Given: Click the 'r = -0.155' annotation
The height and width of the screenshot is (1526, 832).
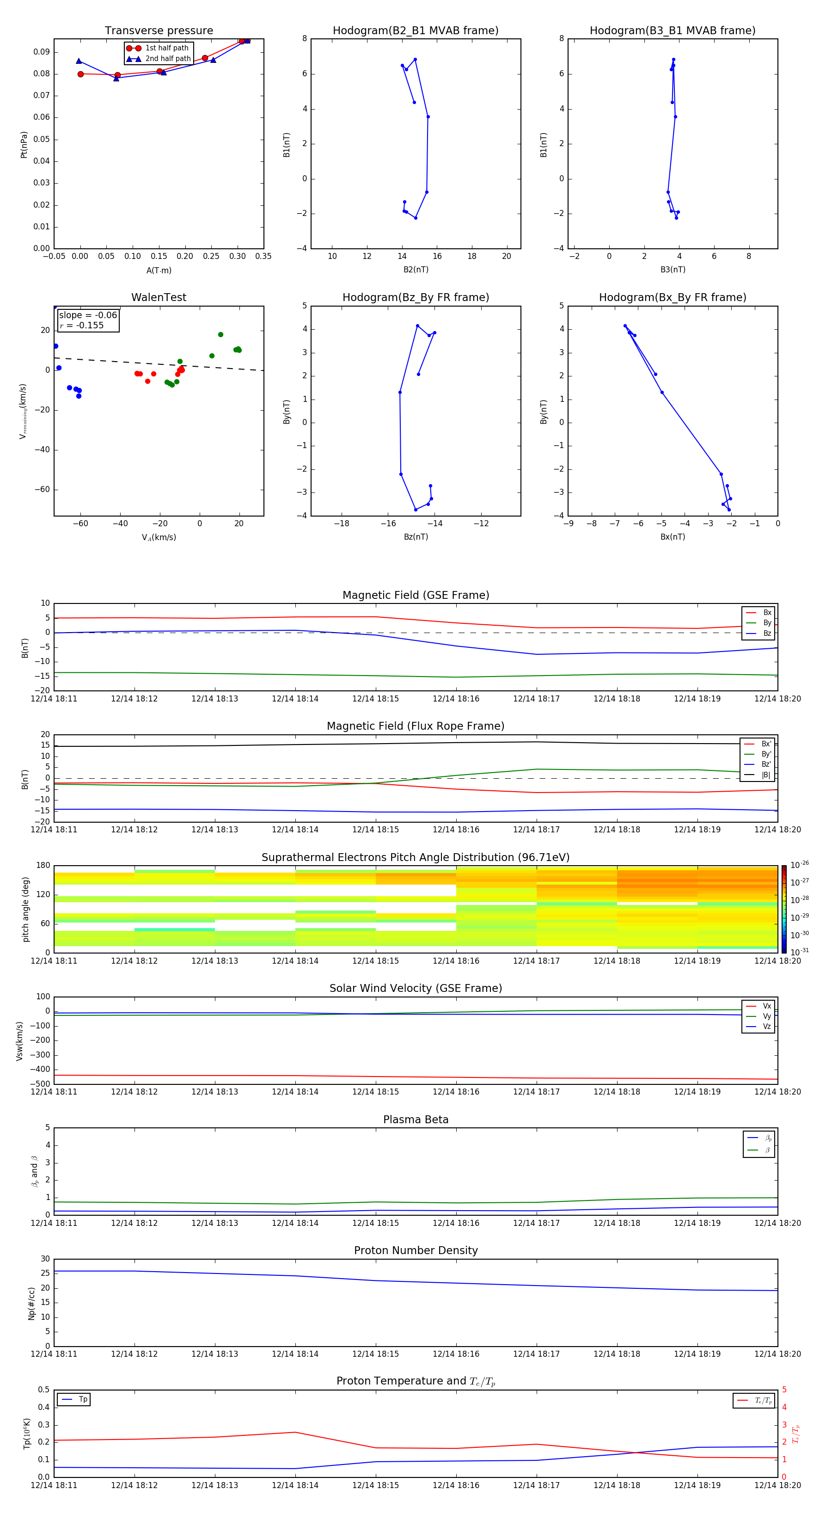Looking at the screenshot, I should [82, 325].
